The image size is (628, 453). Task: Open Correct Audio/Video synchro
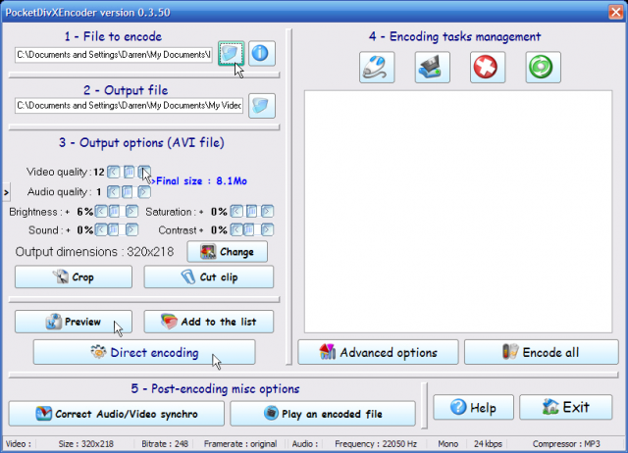pyautogui.click(x=117, y=414)
